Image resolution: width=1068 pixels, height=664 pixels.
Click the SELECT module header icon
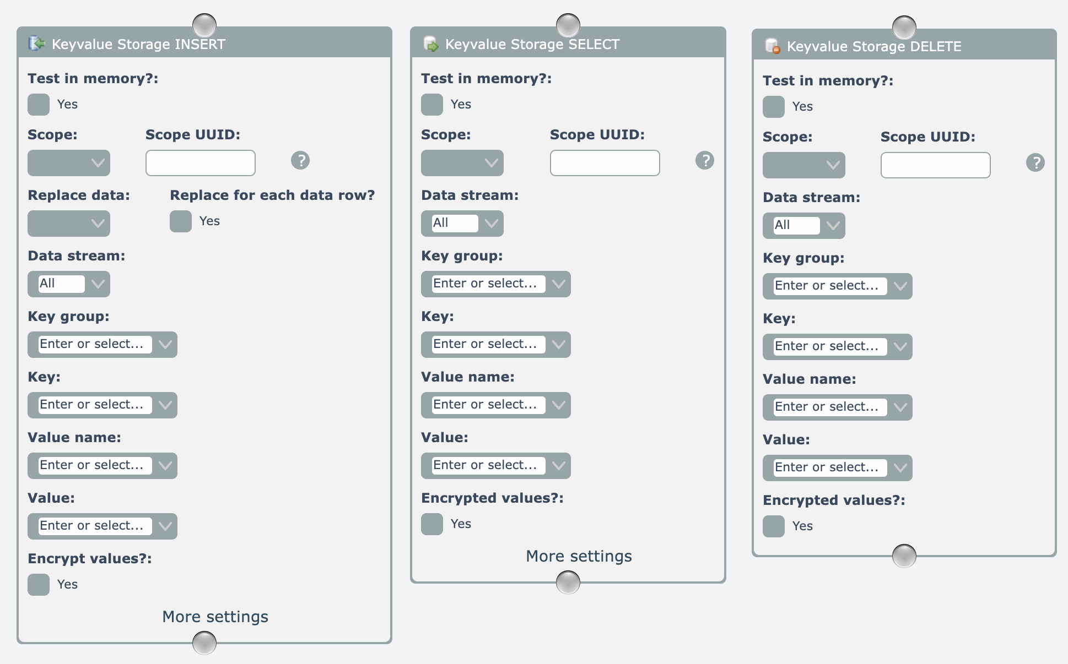click(x=430, y=43)
